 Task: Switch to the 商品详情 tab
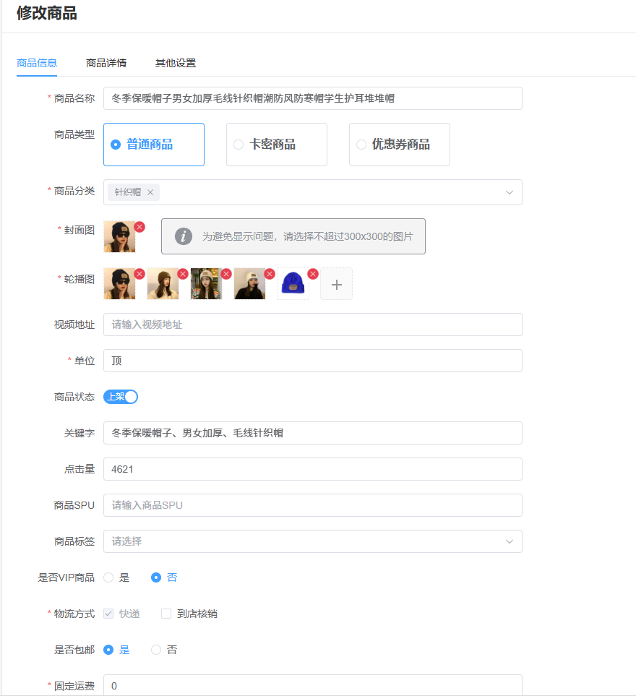pos(106,63)
